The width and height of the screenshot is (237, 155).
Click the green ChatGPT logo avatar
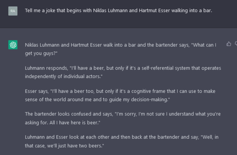pyautogui.click(x=13, y=45)
